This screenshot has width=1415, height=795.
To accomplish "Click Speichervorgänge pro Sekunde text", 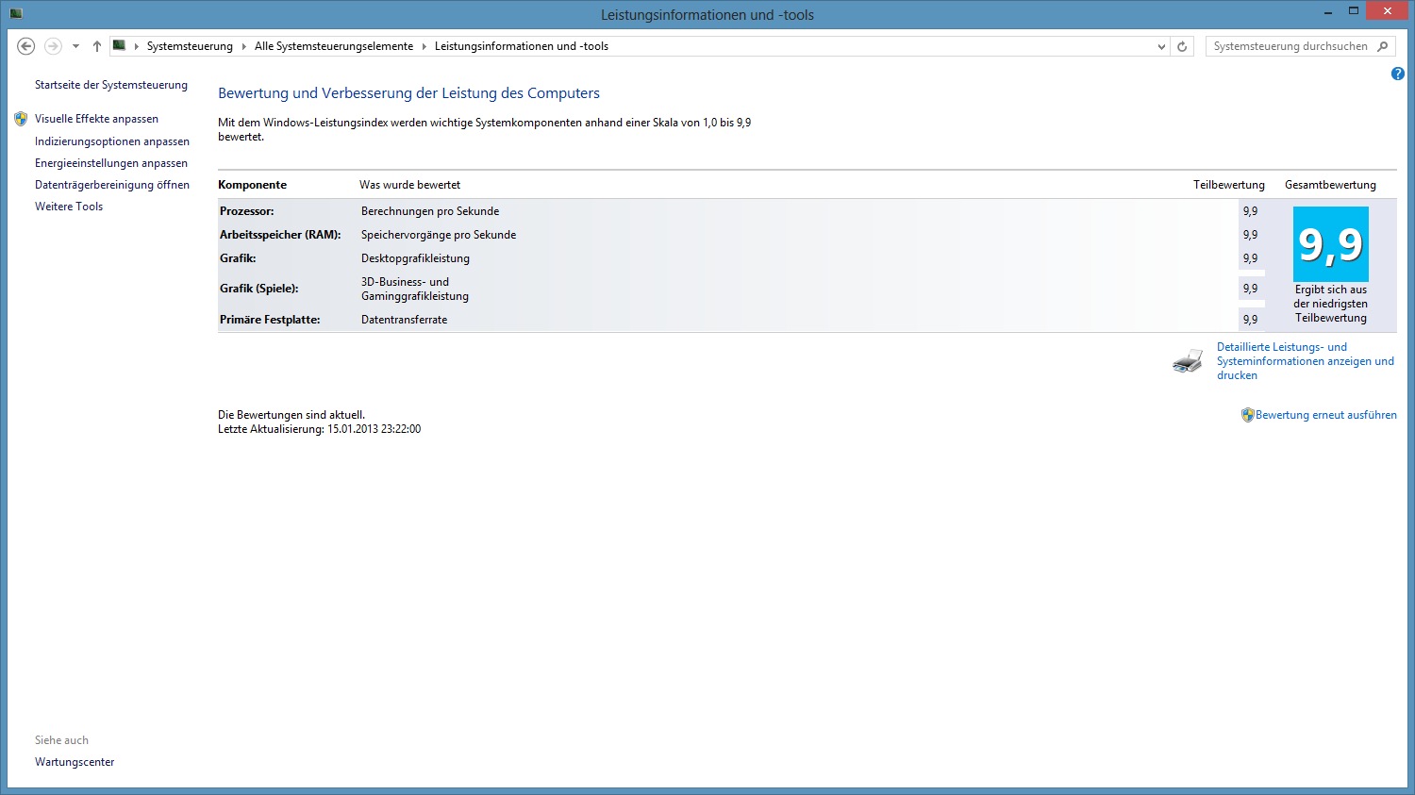I will point(439,235).
